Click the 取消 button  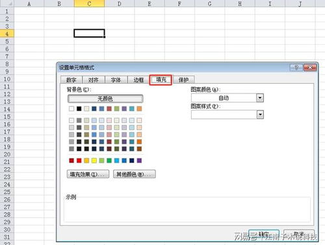(x=299, y=235)
